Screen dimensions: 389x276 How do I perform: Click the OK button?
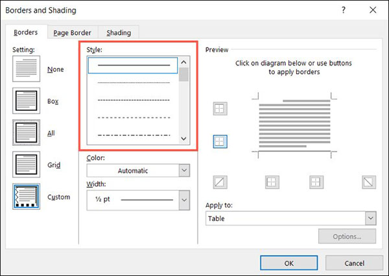tap(289, 263)
